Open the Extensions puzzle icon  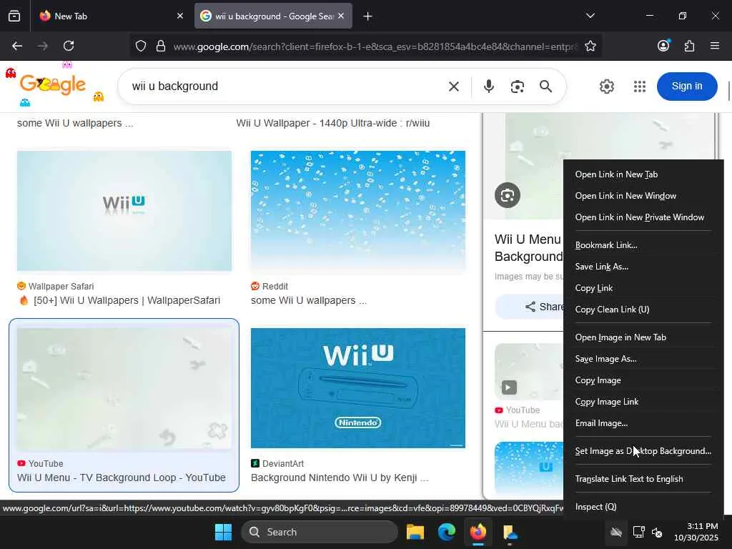[689, 46]
